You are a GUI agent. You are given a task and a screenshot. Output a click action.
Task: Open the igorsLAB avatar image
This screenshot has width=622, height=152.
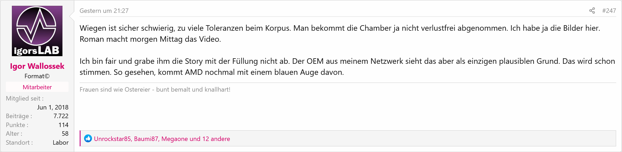pos(37,31)
